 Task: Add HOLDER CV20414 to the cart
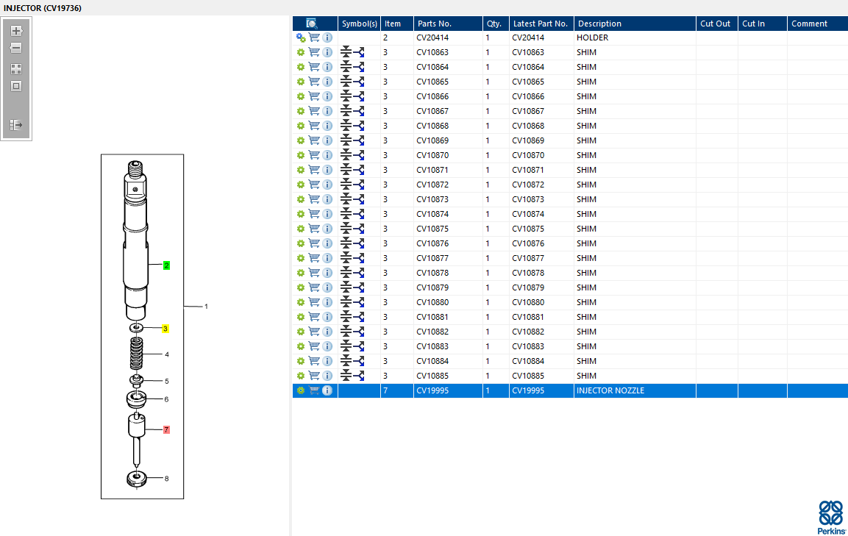(x=314, y=37)
